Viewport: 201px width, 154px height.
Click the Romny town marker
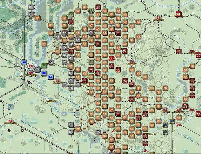pos(192,51)
